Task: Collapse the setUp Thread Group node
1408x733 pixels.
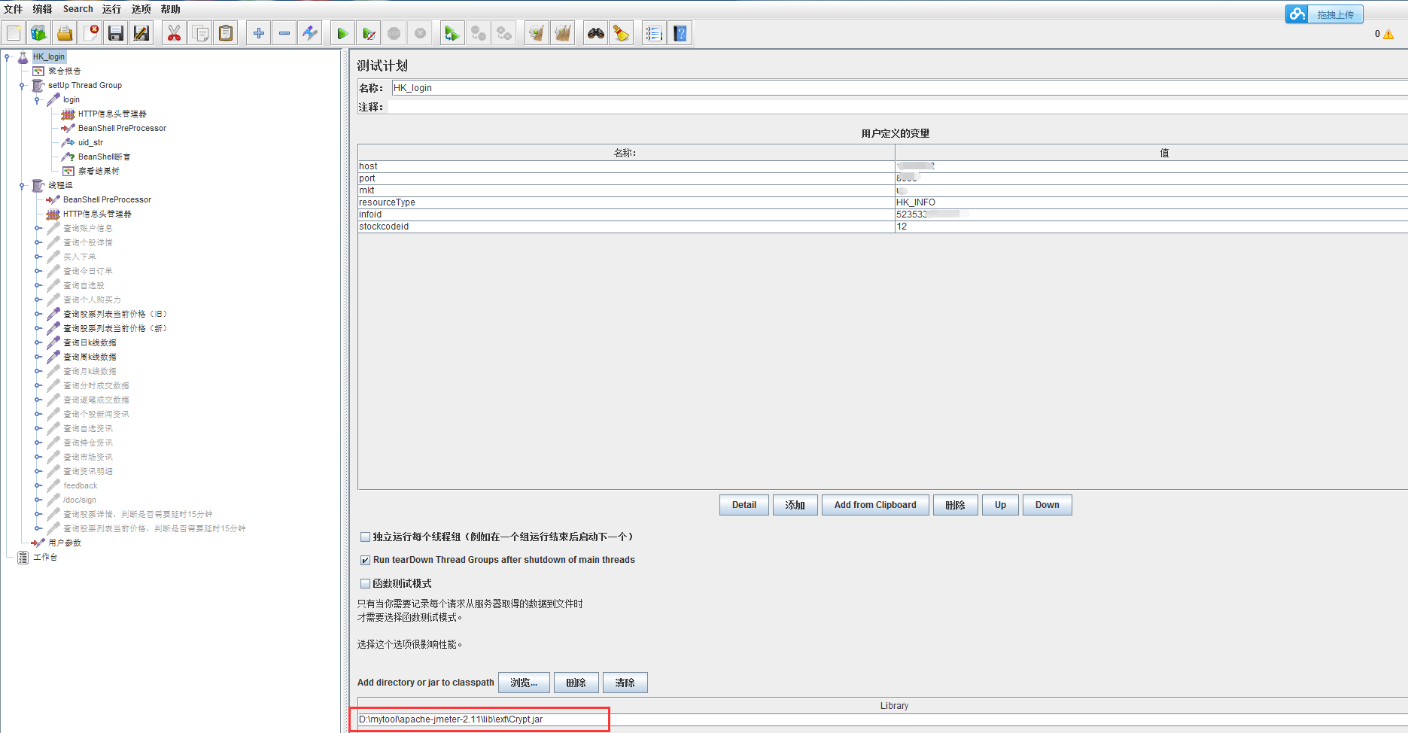Action: 22,86
